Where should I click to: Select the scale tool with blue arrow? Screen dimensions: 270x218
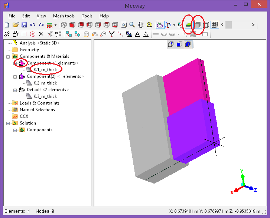[x=129, y=34]
